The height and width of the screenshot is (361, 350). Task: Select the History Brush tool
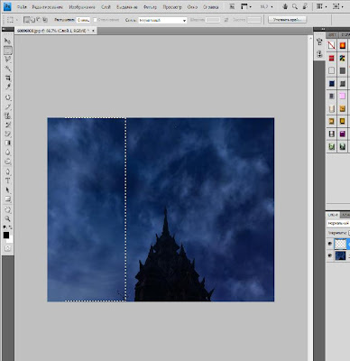(x=8, y=125)
